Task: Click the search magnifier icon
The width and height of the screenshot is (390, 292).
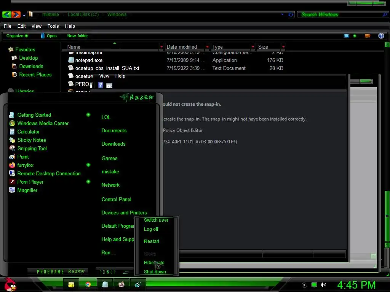Action: click(x=385, y=15)
